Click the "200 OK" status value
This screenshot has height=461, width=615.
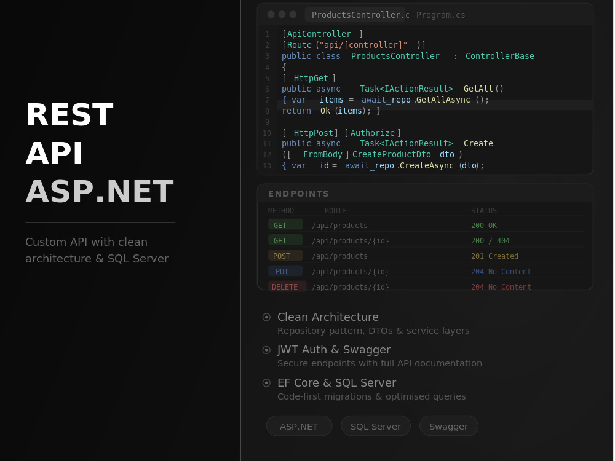click(x=483, y=226)
